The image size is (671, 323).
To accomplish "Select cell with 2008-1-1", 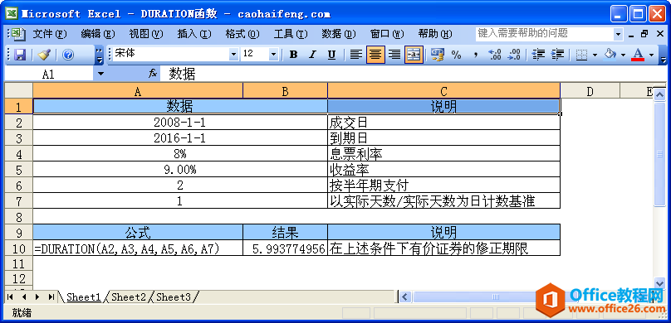I will coord(180,123).
